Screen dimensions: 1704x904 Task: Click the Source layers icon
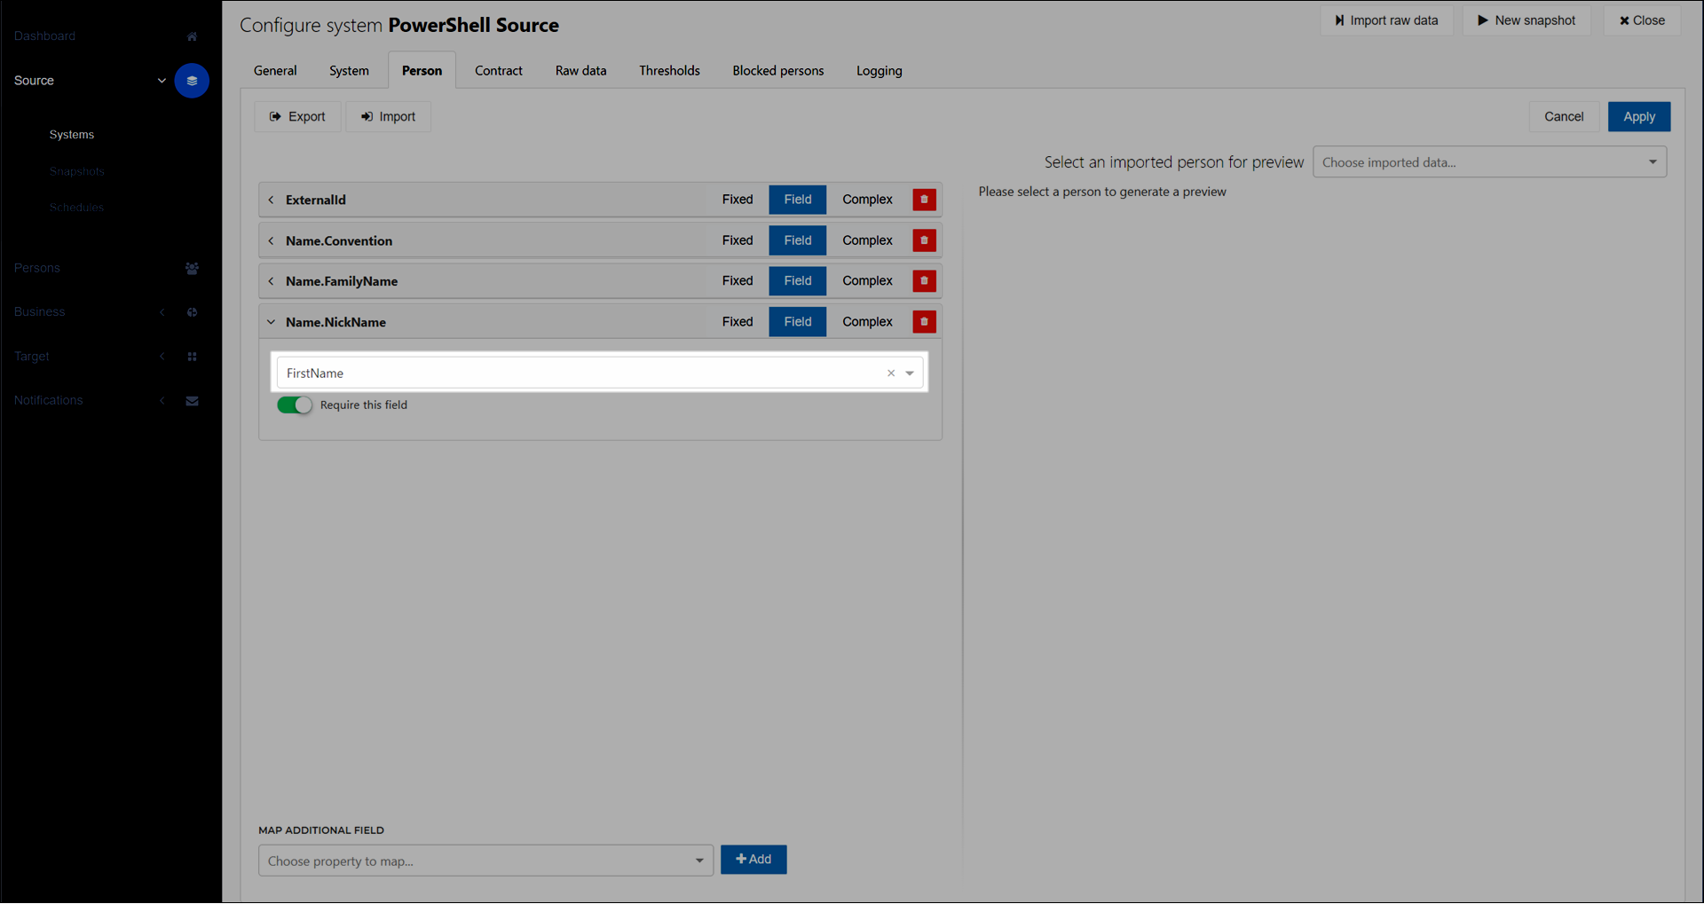point(192,81)
